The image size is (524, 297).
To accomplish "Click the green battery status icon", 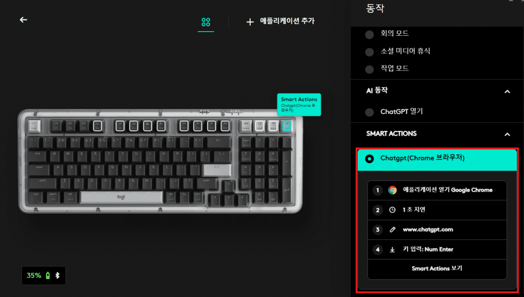I will 48,276.
